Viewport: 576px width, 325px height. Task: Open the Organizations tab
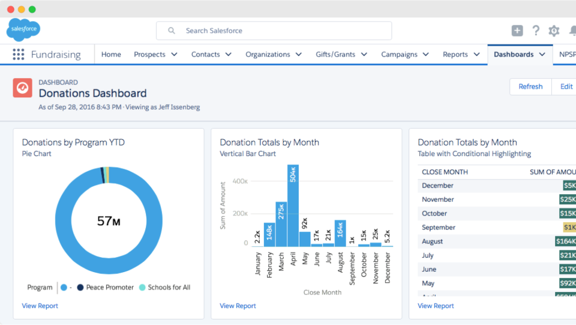(268, 55)
